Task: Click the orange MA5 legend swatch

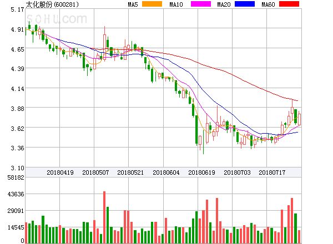Action: [x=152, y=4]
